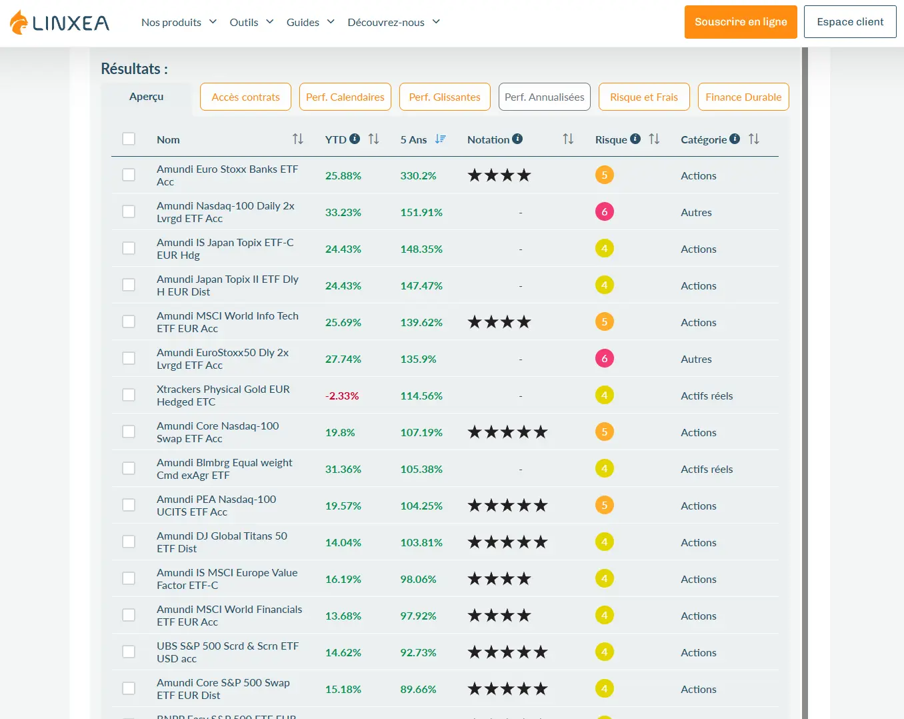Open Amundi IS MSCI Europe Value Factor fund

pos(227,579)
